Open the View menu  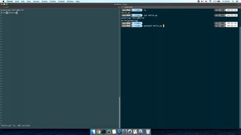pos(29,1)
